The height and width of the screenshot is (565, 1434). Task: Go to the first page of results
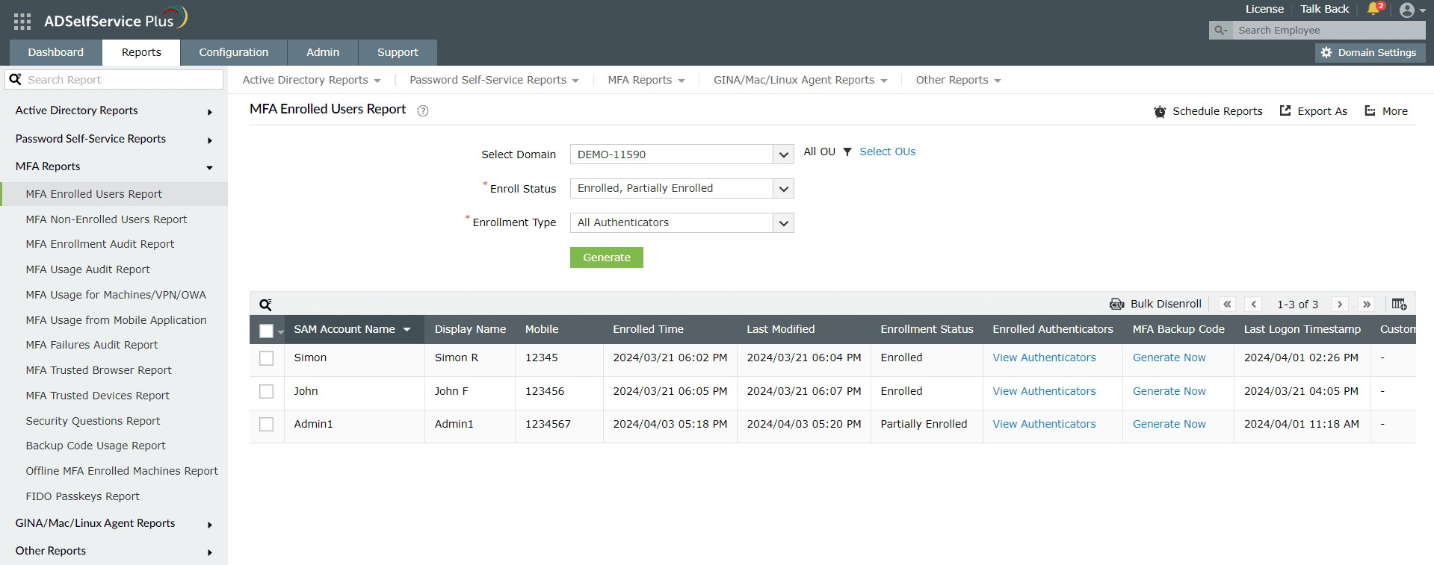point(1227,305)
